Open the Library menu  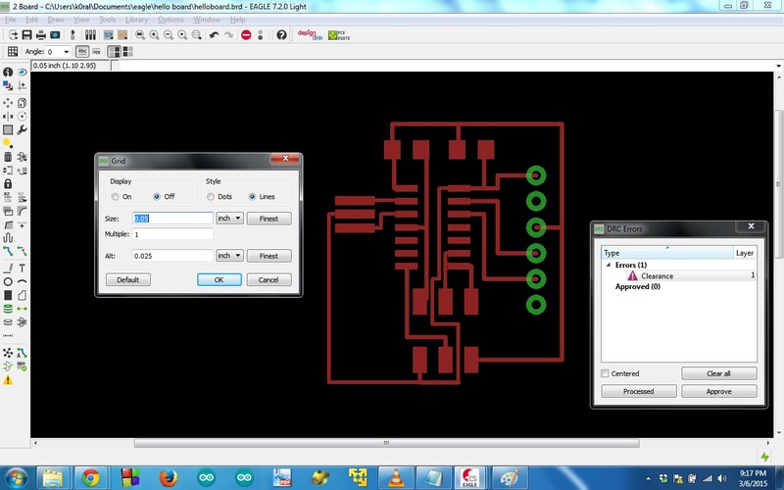[136, 20]
